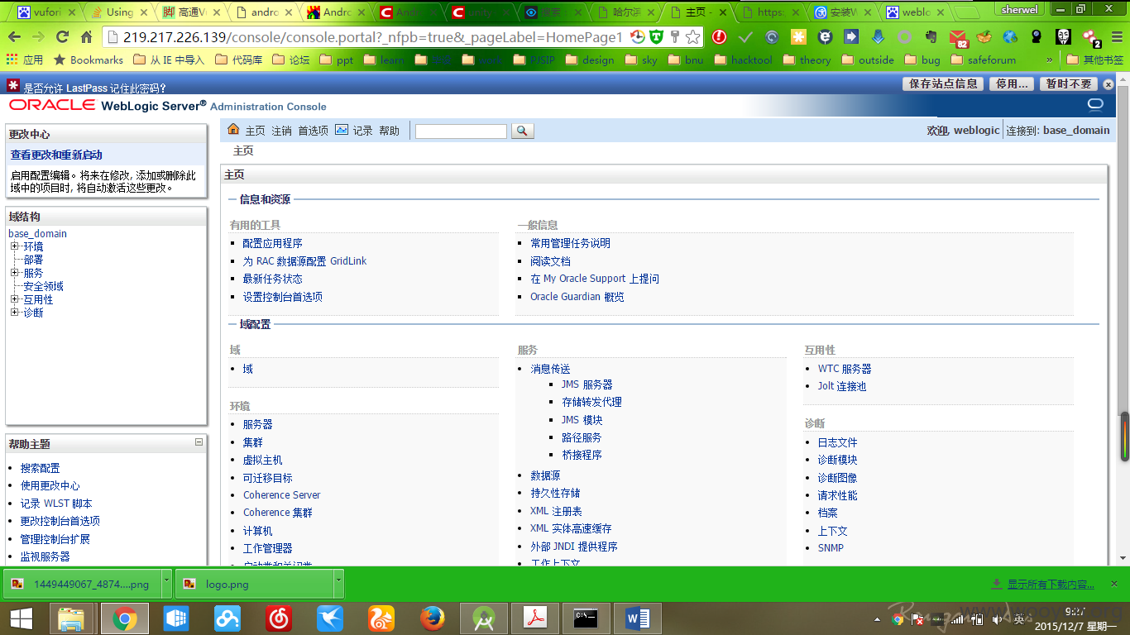Click the Guy Fawkes mask extension icon
Viewport: 1130px width, 635px height.
[x=1064, y=37]
